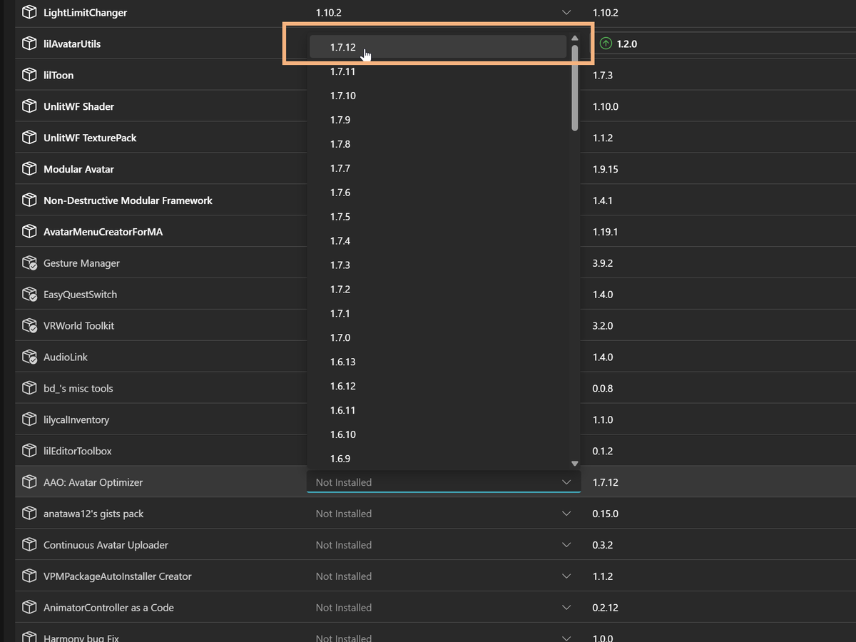856x642 pixels.
Task: Click the LightLimitChanger package icon
Action: 29,12
